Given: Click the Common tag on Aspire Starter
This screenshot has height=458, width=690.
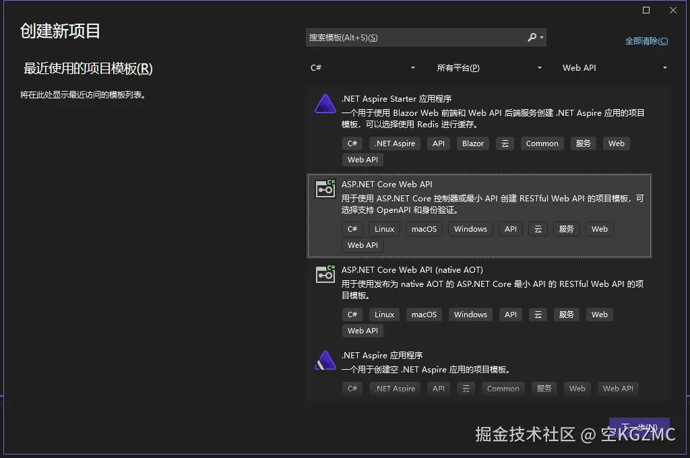Looking at the screenshot, I should coord(542,143).
